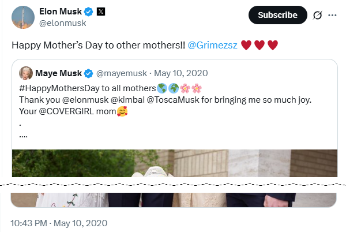Open the Grok explain-post icon
346x232 pixels.
pos(317,15)
